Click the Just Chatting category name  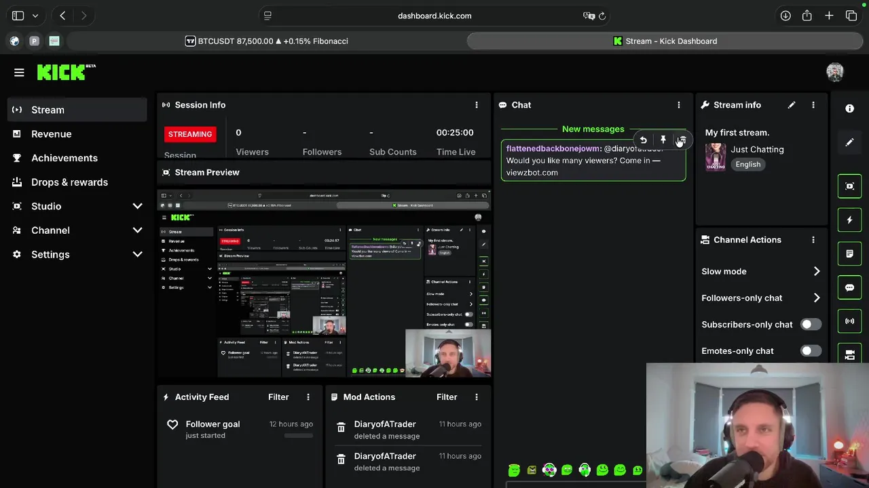[x=757, y=150]
